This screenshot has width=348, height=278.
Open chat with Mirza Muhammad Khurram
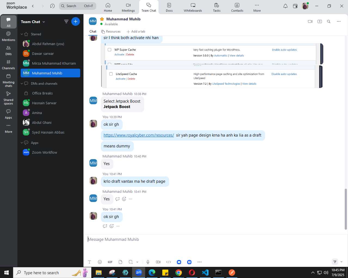click(50, 63)
